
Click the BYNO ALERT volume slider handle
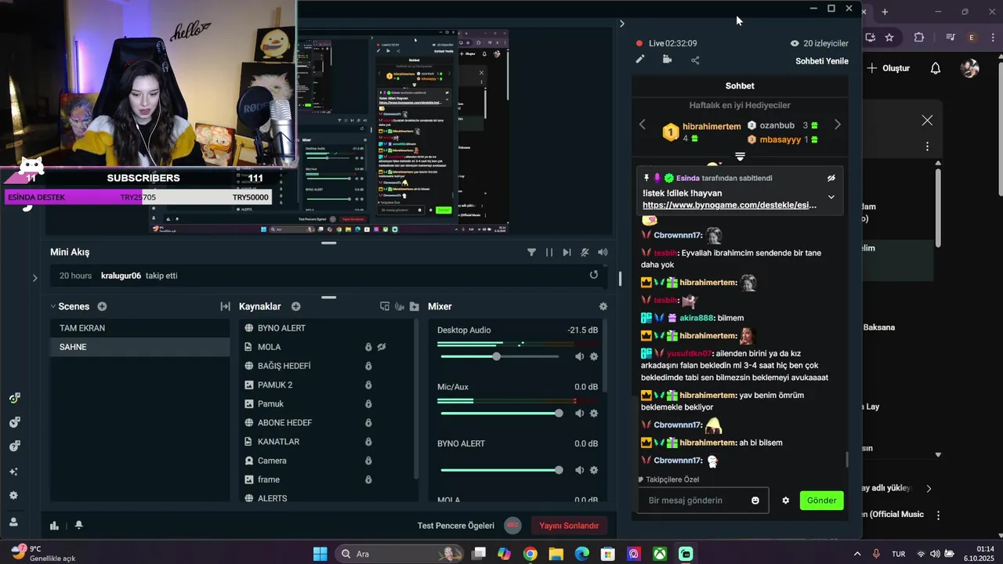(x=559, y=470)
